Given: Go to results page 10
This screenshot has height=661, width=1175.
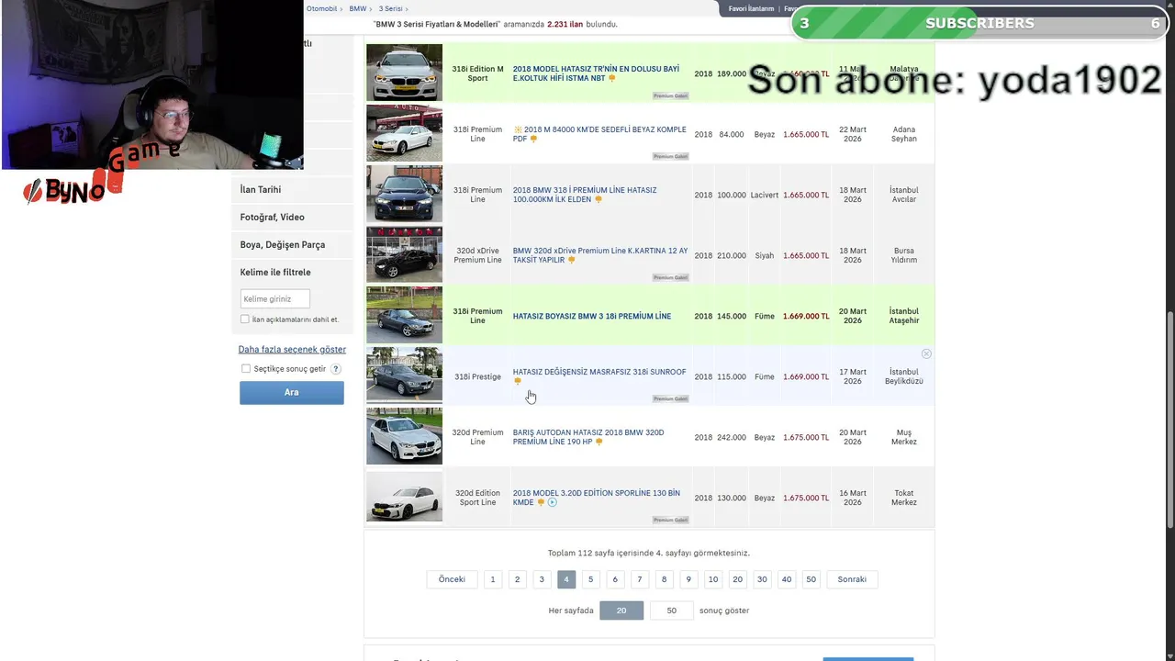Looking at the screenshot, I should point(713,579).
